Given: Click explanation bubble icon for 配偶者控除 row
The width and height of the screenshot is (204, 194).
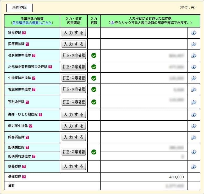Looking at the screenshot, I should tap(194, 152).
